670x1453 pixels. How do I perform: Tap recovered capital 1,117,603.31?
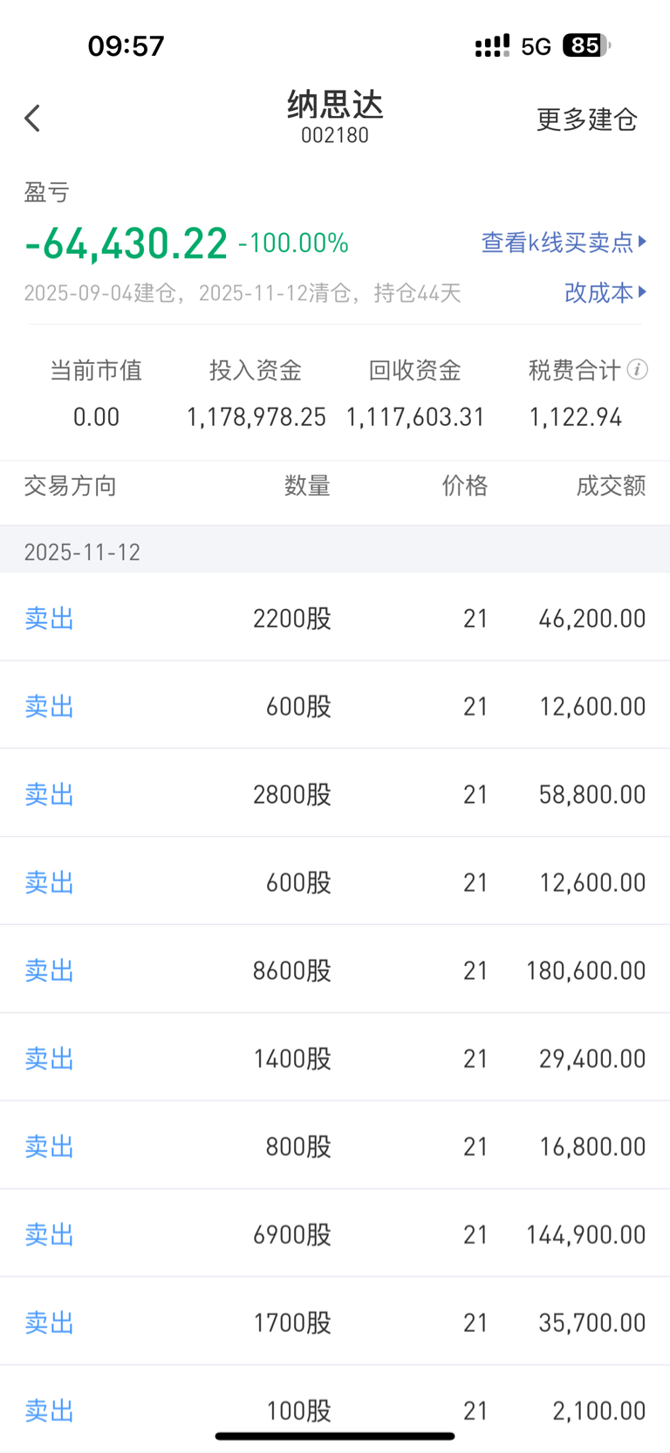click(415, 417)
